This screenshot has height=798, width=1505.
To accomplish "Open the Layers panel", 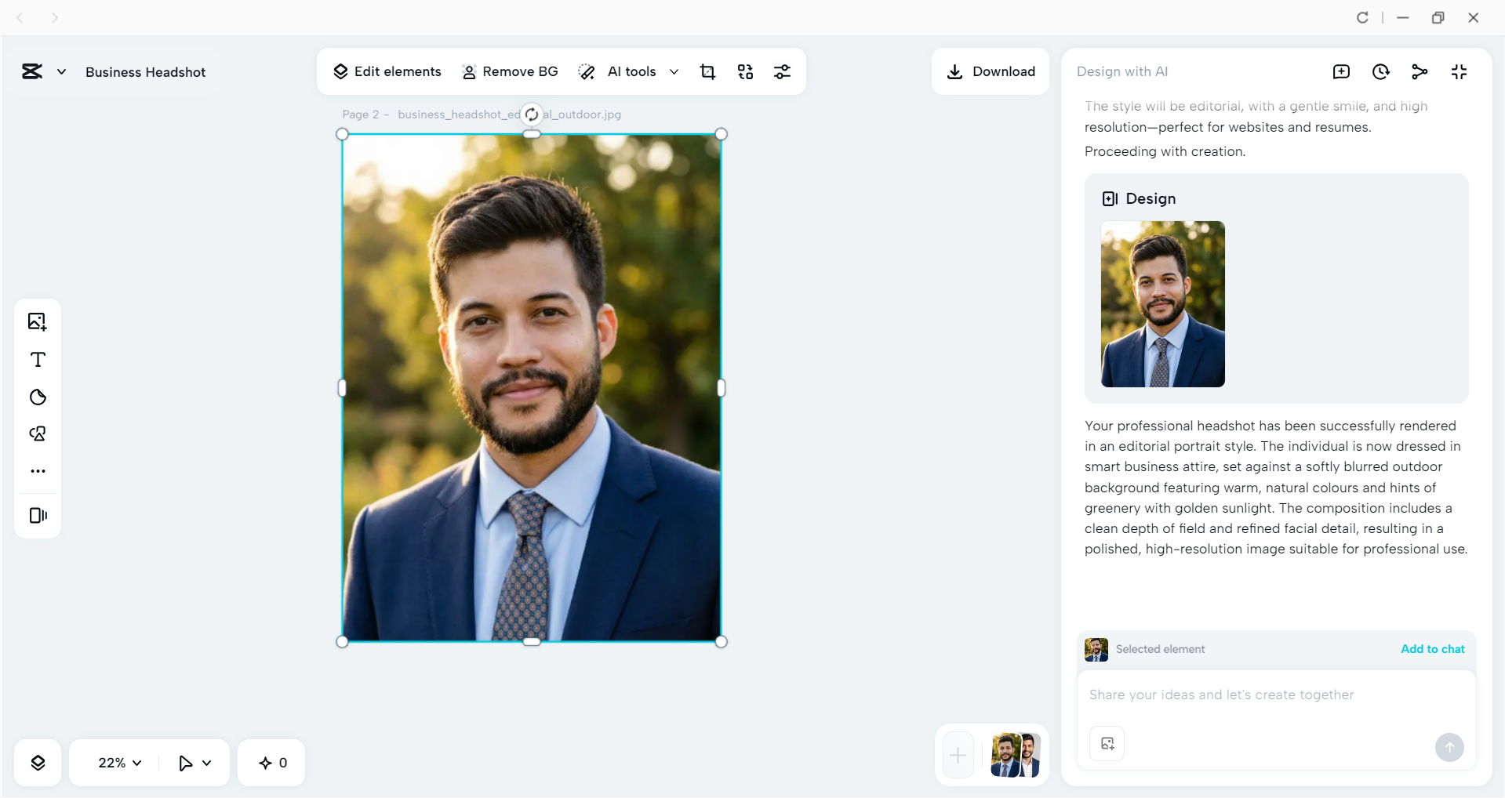I will click(37, 761).
